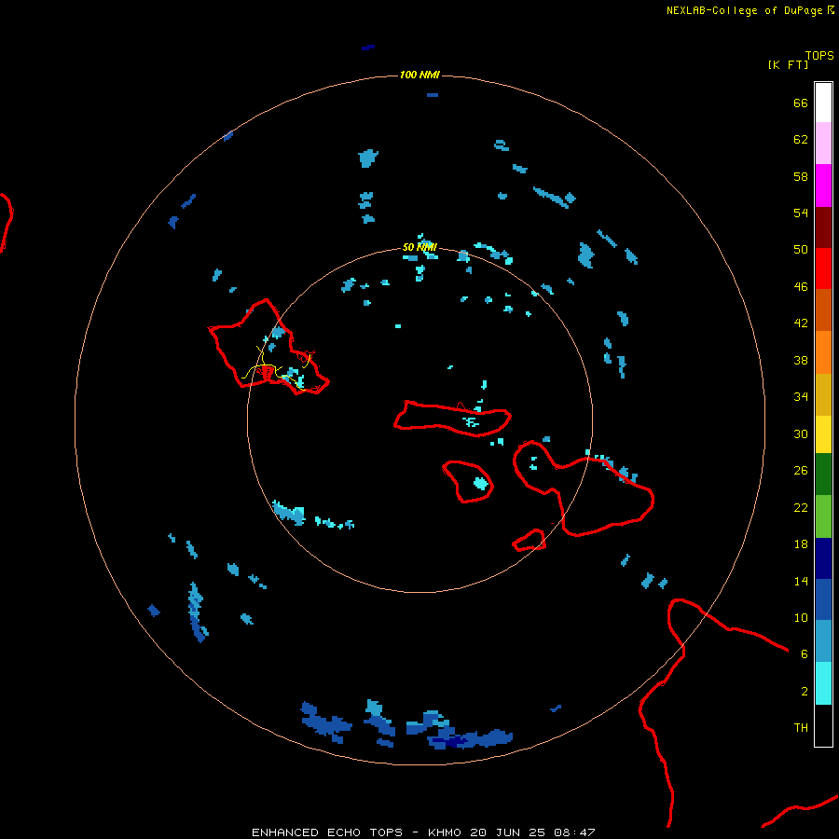The image size is (839, 839).
Task: Click the medium blue legend swatch near 10
Action: click(x=823, y=599)
